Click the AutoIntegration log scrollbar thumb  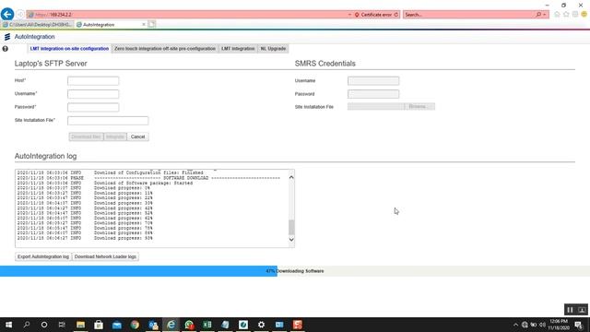coord(291,227)
